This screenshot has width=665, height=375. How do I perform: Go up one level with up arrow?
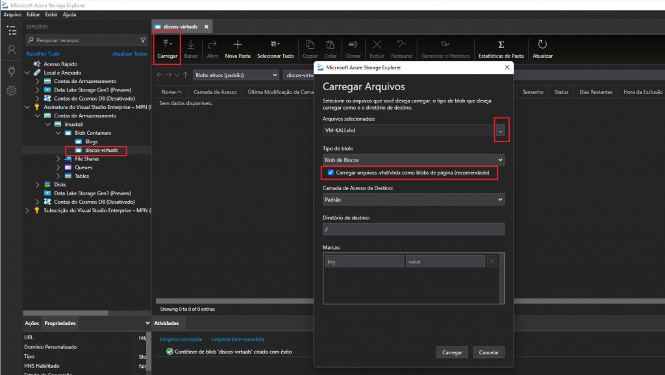(185, 75)
